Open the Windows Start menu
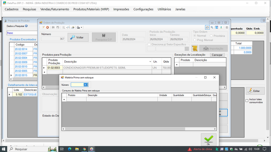The width and height of the screenshot is (271, 152). [x=3, y=149]
